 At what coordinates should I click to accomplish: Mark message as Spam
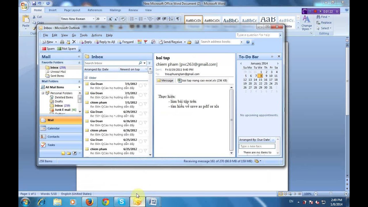click(x=48, y=49)
